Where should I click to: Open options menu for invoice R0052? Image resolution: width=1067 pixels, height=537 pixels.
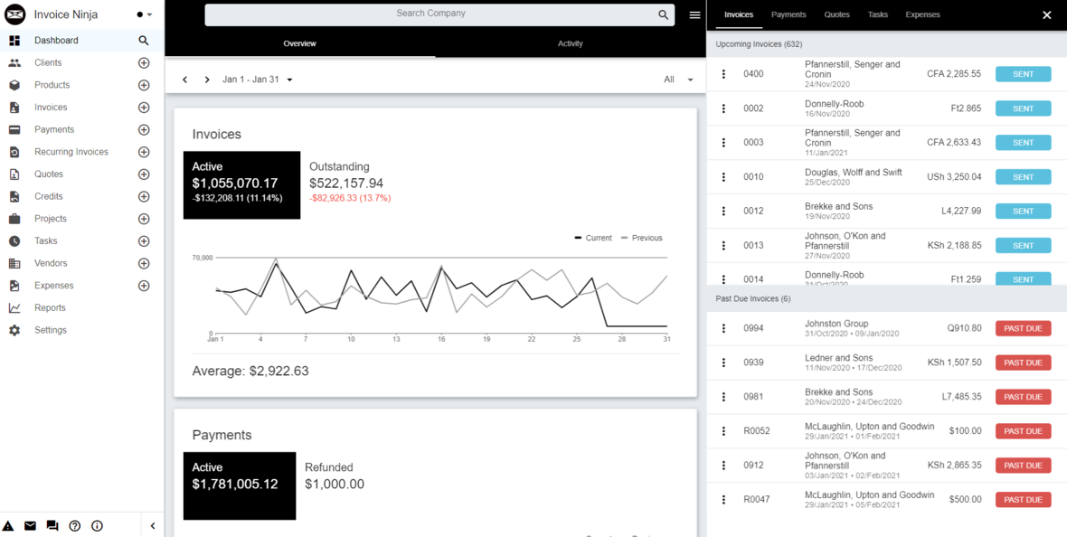724,431
